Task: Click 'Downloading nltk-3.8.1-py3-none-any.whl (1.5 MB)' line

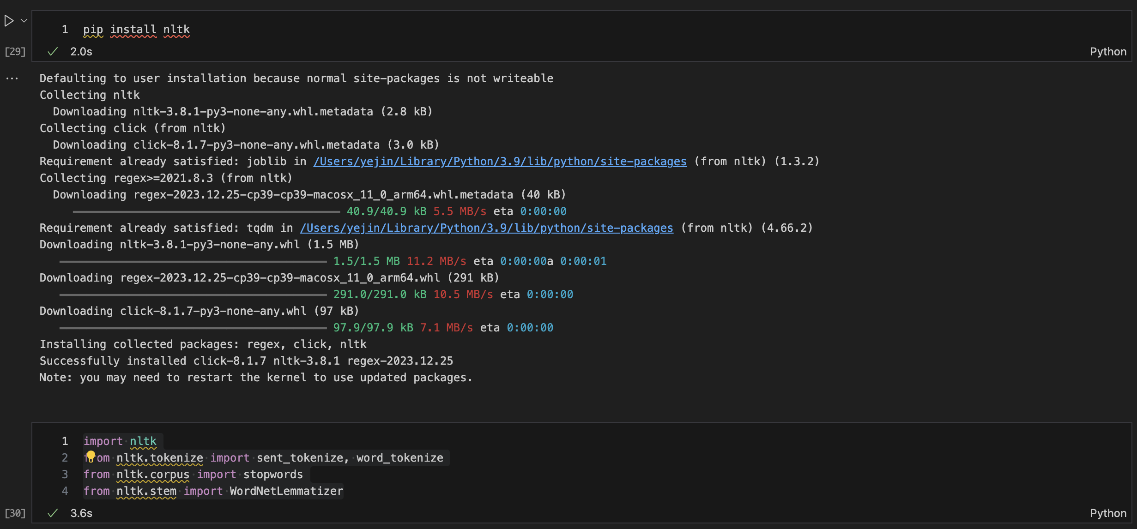Action: [200, 245]
